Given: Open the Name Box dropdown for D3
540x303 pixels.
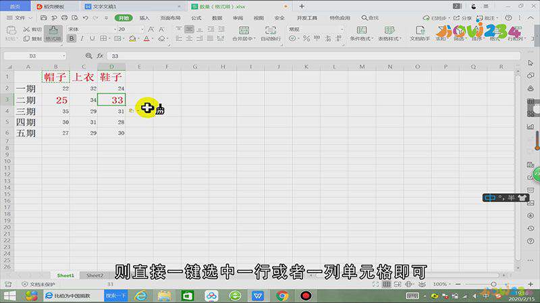Looking at the screenshot, I should click(63, 56).
